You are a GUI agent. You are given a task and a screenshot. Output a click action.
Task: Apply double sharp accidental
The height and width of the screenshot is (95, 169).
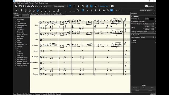[87, 10]
